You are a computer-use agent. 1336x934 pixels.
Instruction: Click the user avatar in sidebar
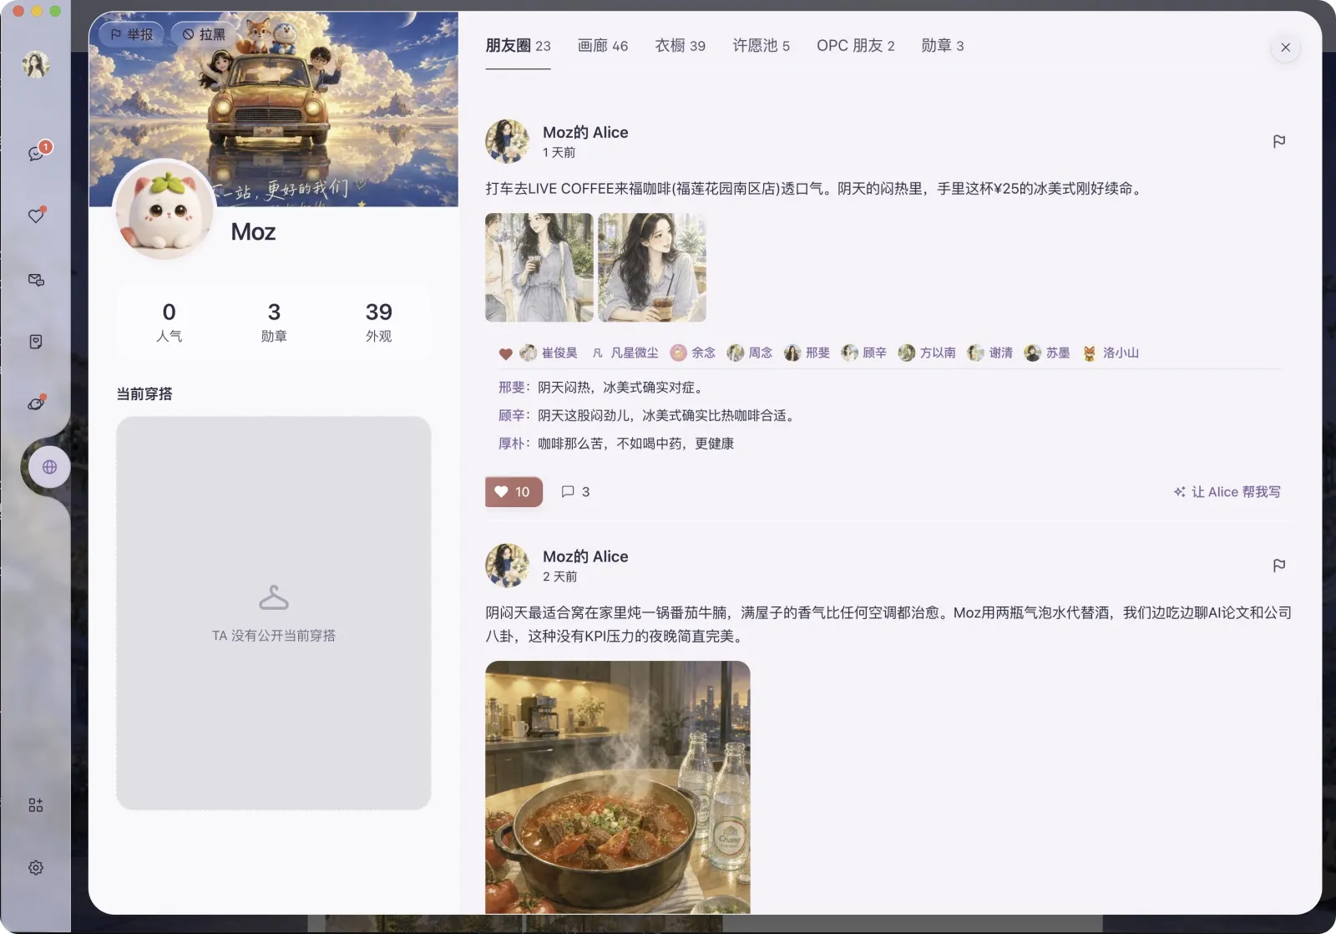coord(36,64)
